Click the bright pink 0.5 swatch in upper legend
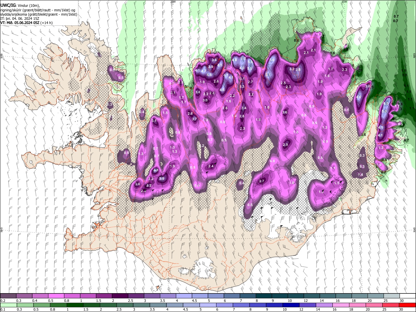Image resolution: width=416 pixels, height=312 pixels. [x=56, y=296]
